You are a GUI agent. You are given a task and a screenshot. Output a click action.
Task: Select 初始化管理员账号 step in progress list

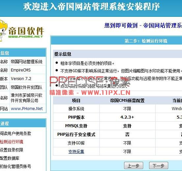(x=15, y=166)
